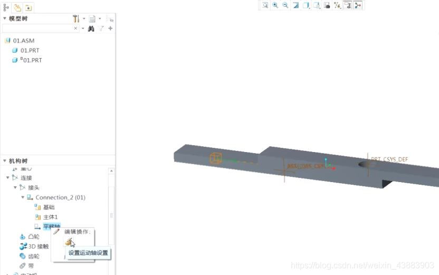Click the Zoom In magnifier icon
Image resolution: width=439 pixels, height=275 pixels.
click(275, 5)
